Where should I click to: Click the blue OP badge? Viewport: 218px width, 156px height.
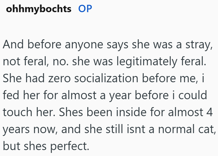(85, 9)
